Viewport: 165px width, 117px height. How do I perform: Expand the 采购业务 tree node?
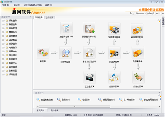(3, 21)
